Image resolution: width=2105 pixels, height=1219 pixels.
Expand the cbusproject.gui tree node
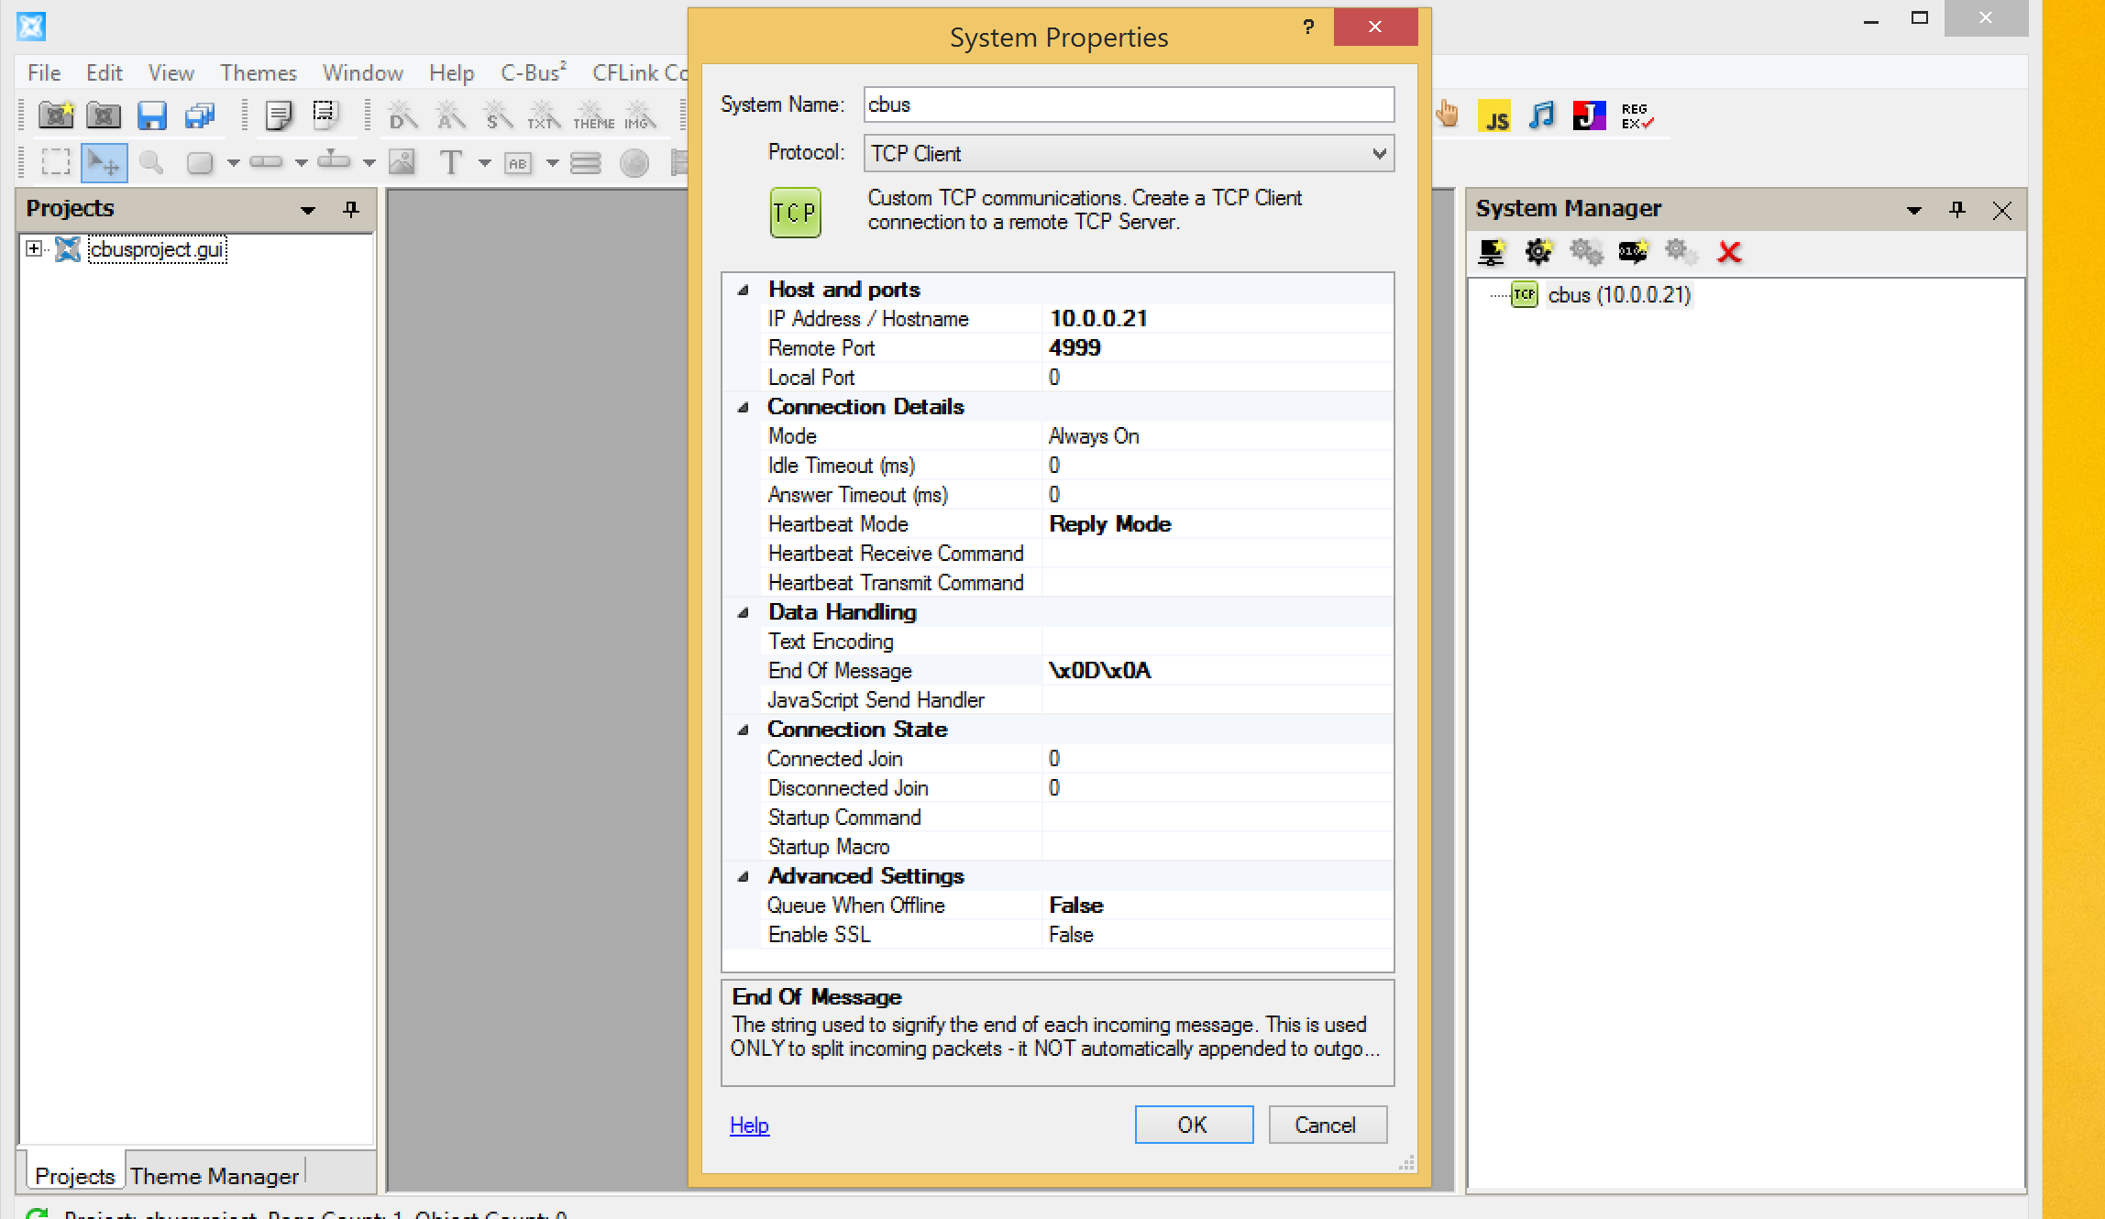(34, 248)
